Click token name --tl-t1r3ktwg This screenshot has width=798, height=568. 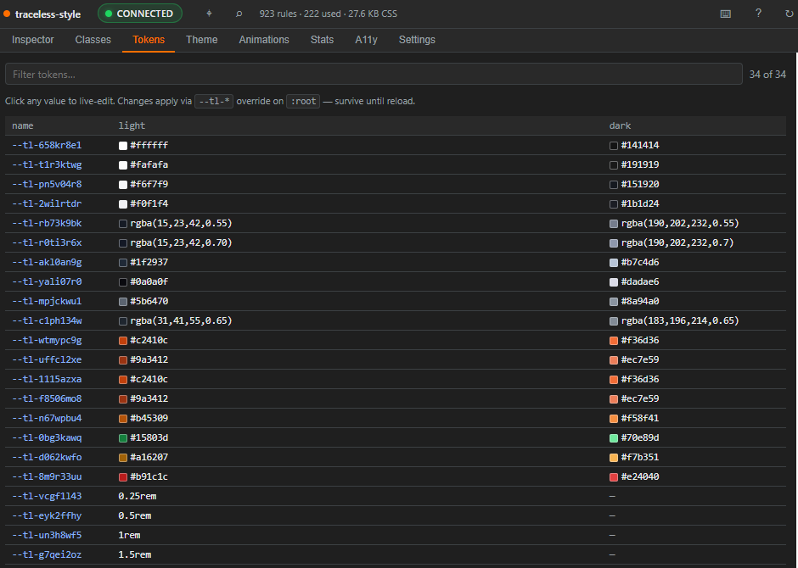pyautogui.click(x=47, y=164)
